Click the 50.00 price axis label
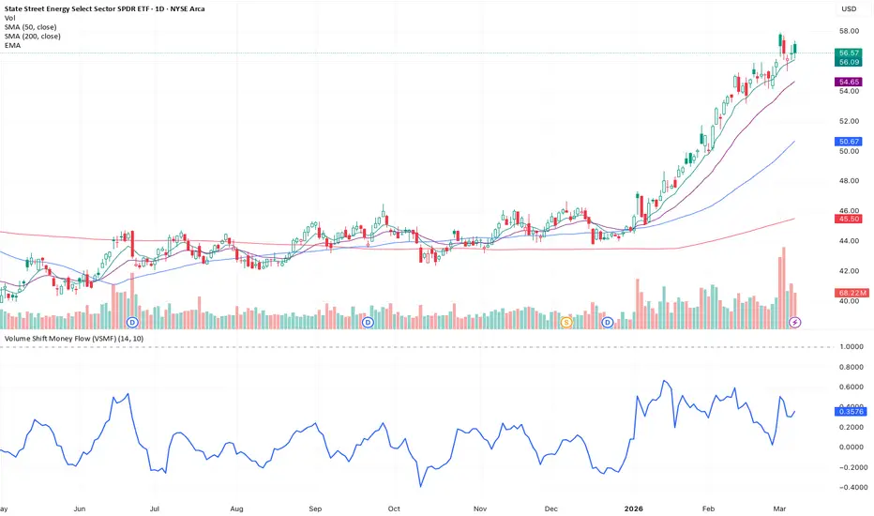This screenshot has width=874, height=516. (x=849, y=151)
